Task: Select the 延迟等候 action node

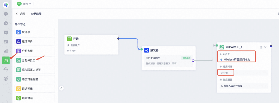Action: point(35,89)
